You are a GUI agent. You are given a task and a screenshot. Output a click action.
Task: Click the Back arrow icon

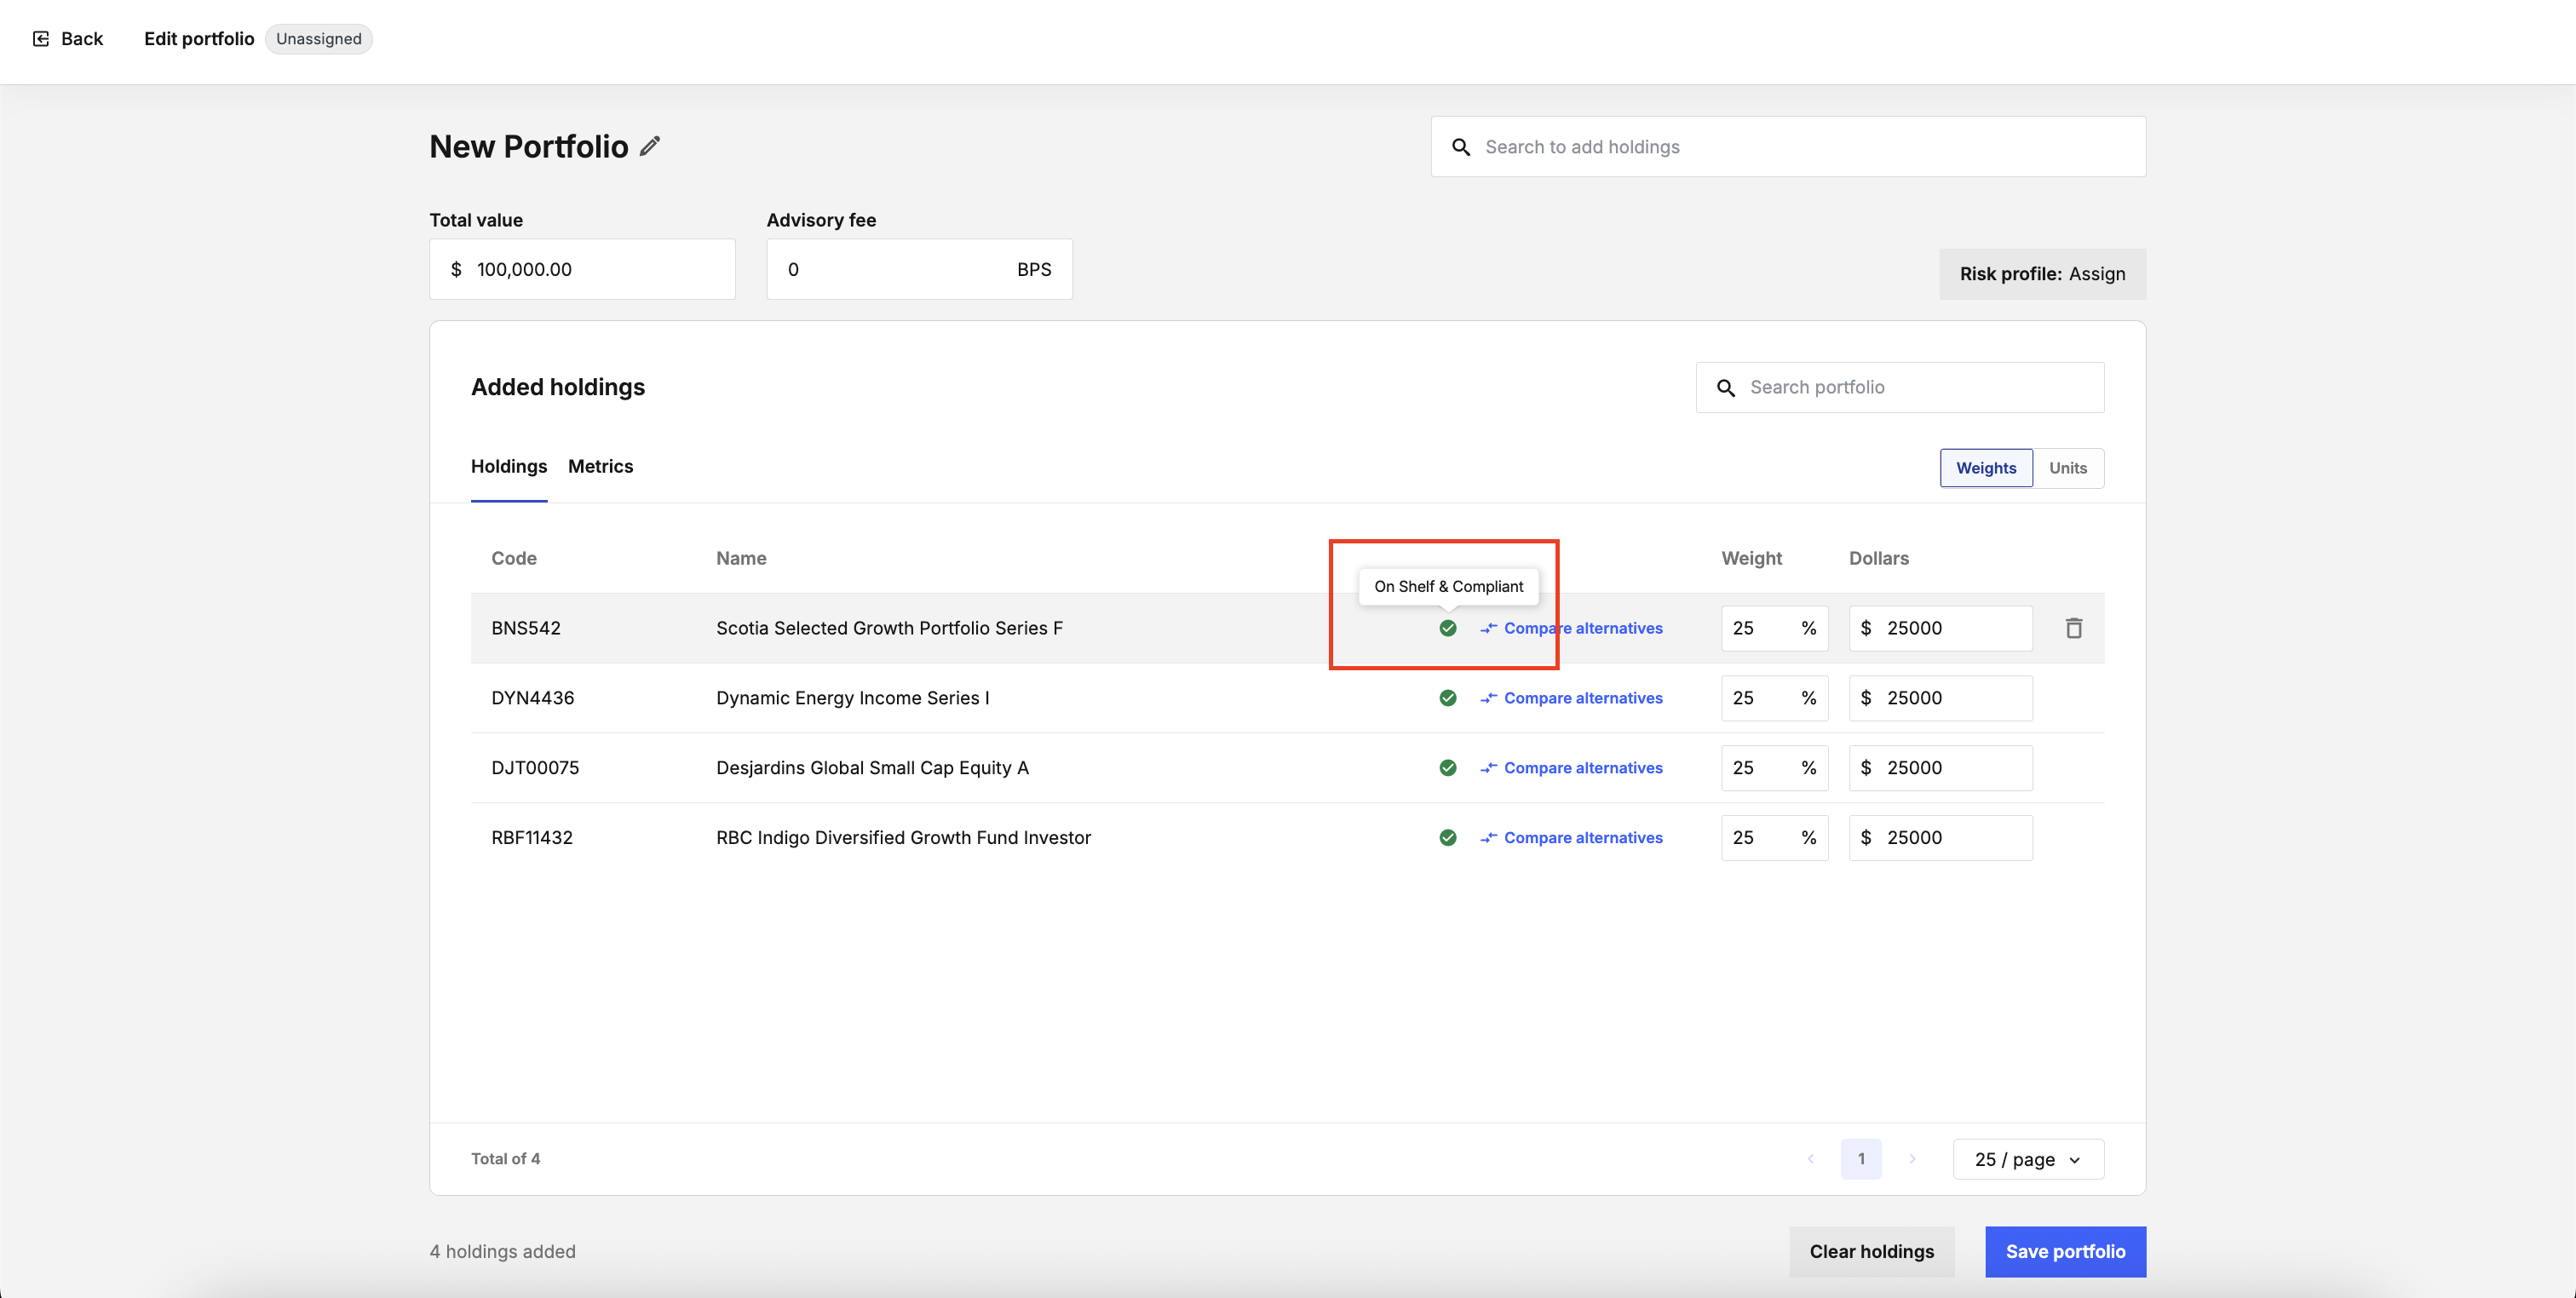click(41, 39)
